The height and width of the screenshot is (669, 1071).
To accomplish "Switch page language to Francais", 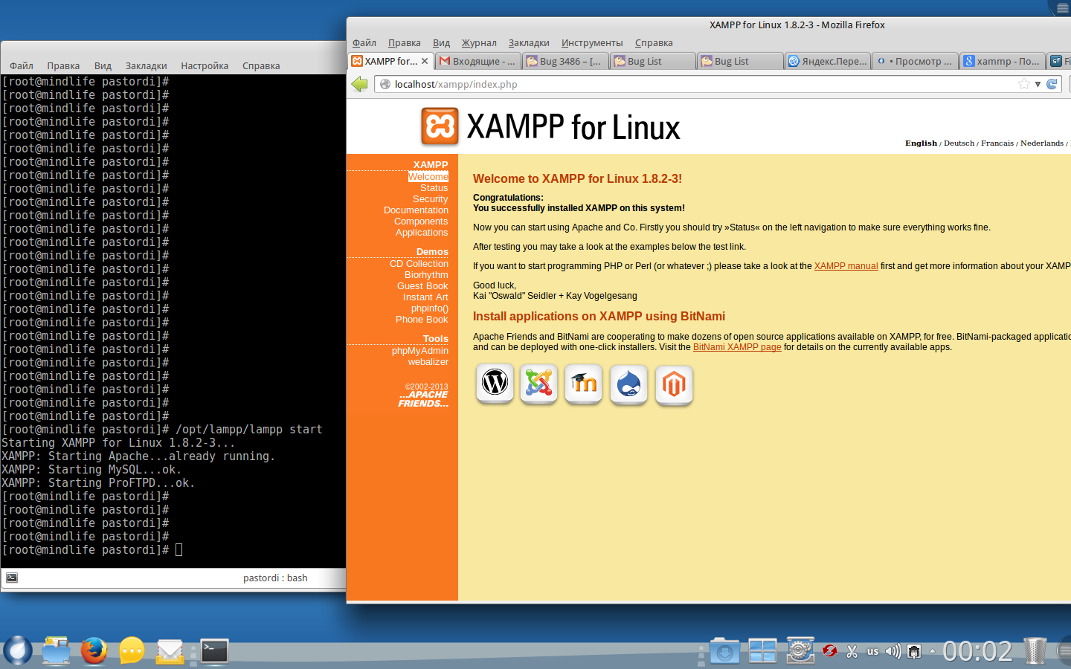I will point(997,143).
